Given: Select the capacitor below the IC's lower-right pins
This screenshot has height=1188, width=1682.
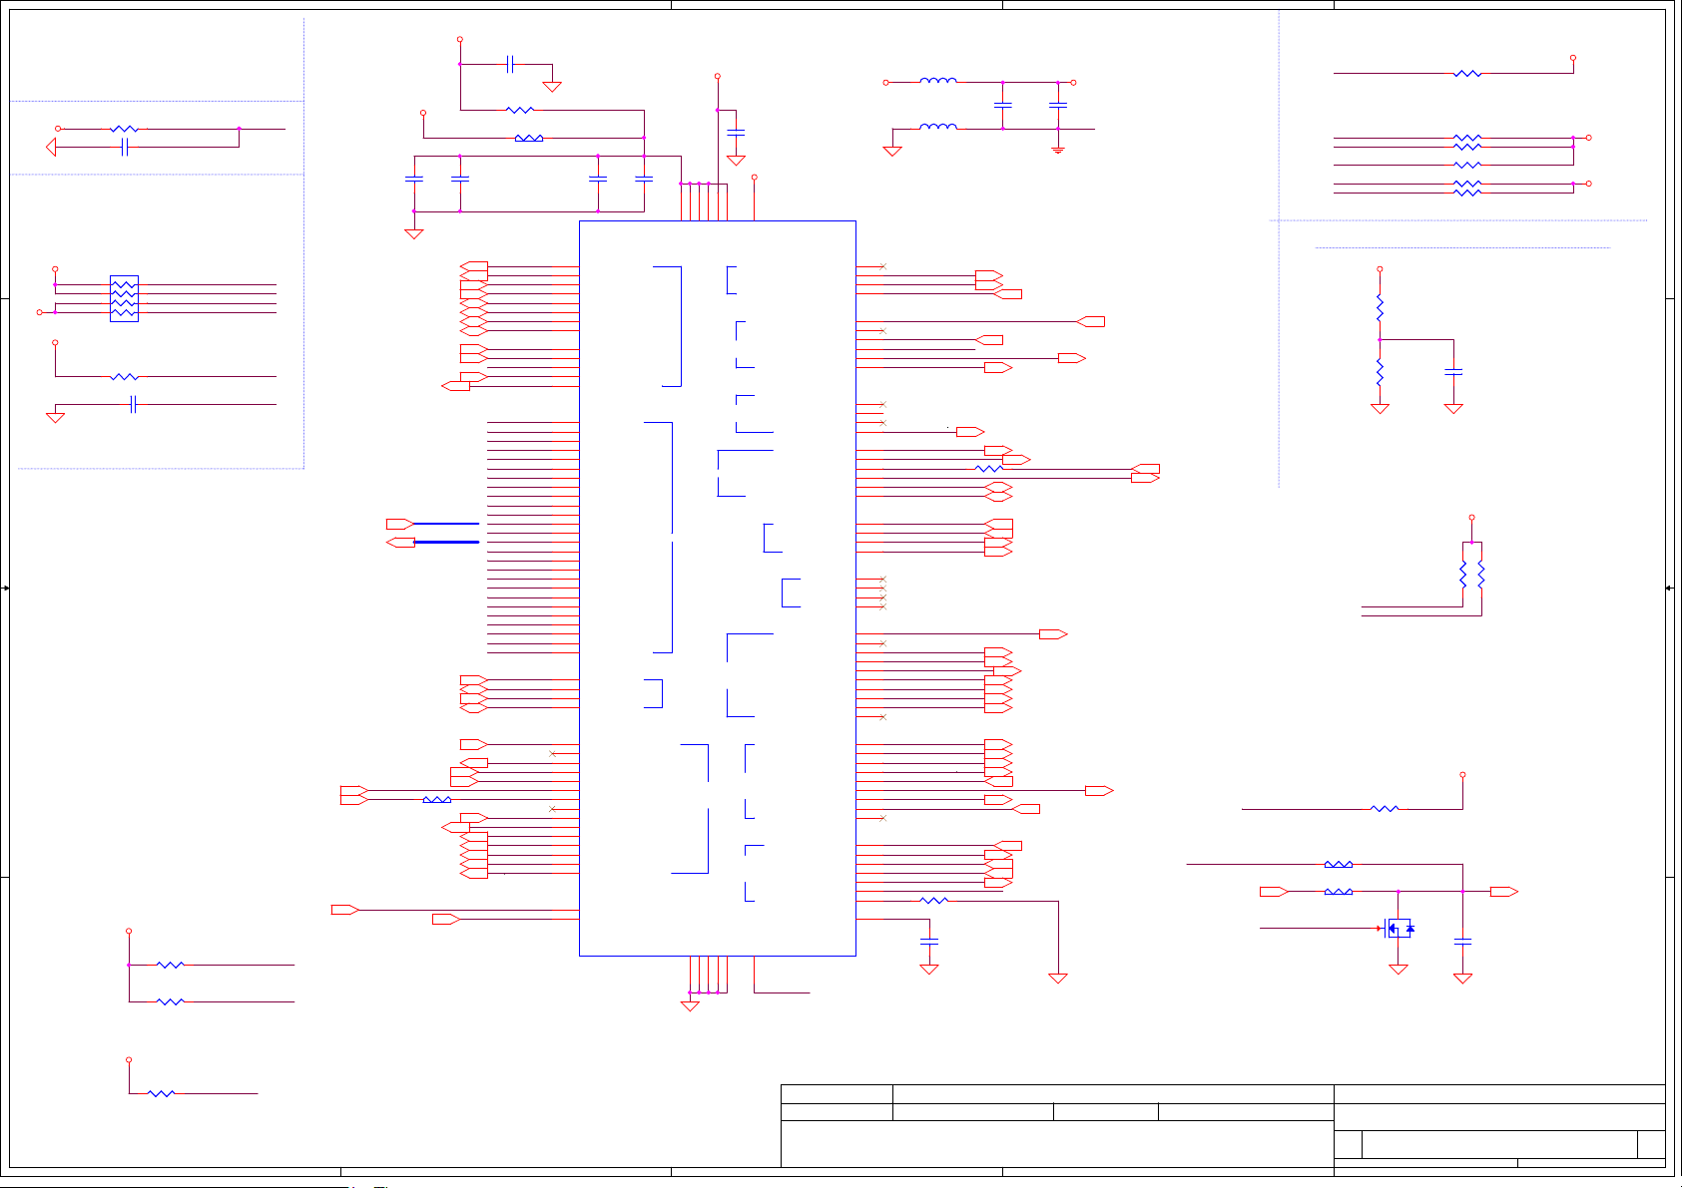Looking at the screenshot, I should [929, 941].
